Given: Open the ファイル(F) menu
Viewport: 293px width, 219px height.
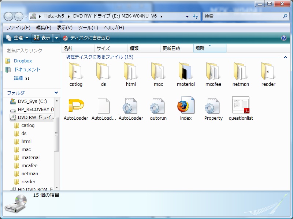Looking at the screenshot, I should [18, 28].
